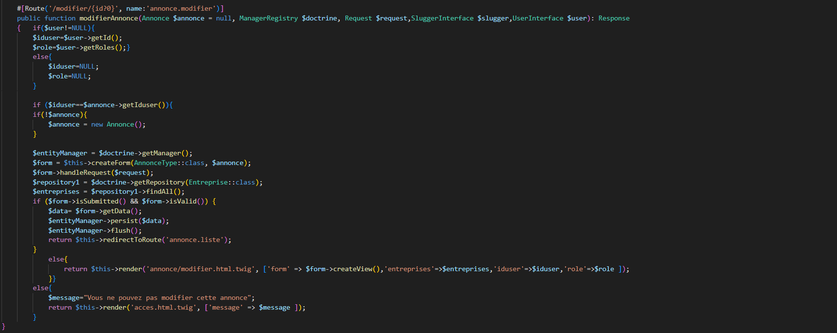The image size is (837, 333).
Task: Place cursor on modifierAnnonce function name
Action: pos(109,18)
